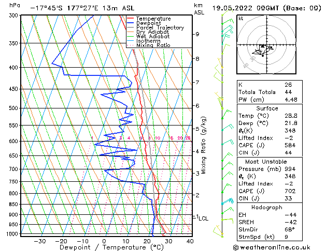Open the weatheronline.co.uk copyright credit
Image resolution: width=326 pixels, height=251 pixels.
(272, 247)
